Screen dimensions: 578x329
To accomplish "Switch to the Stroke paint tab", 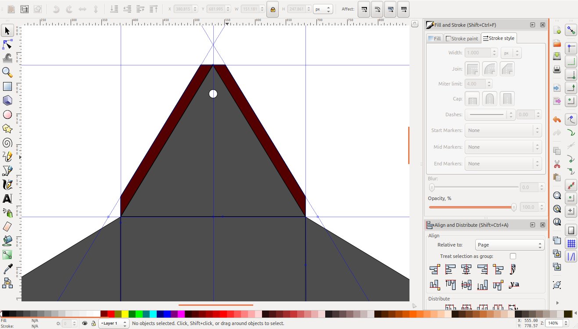I will click(462, 39).
